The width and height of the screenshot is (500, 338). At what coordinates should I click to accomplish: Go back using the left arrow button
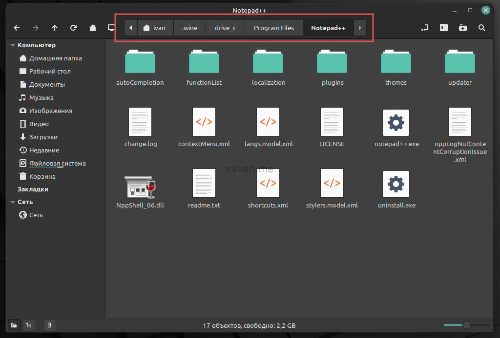(17, 28)
